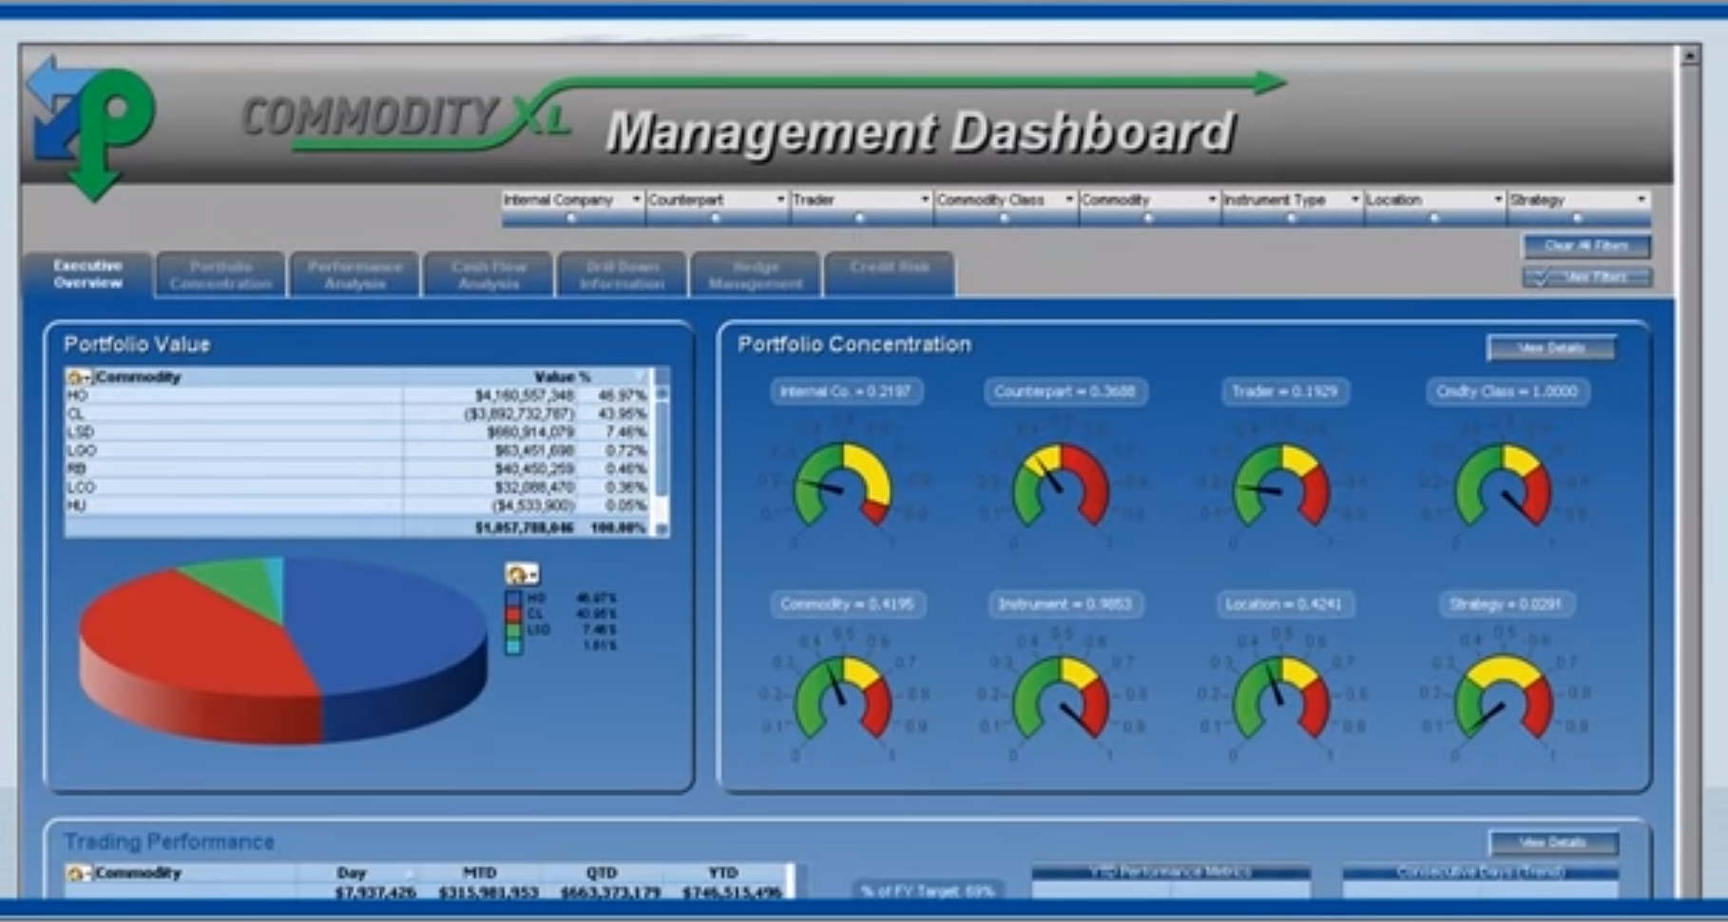Click the cyan legend color swatch
Viewport: 1728px width, 922px height.
tap(513, 646)
